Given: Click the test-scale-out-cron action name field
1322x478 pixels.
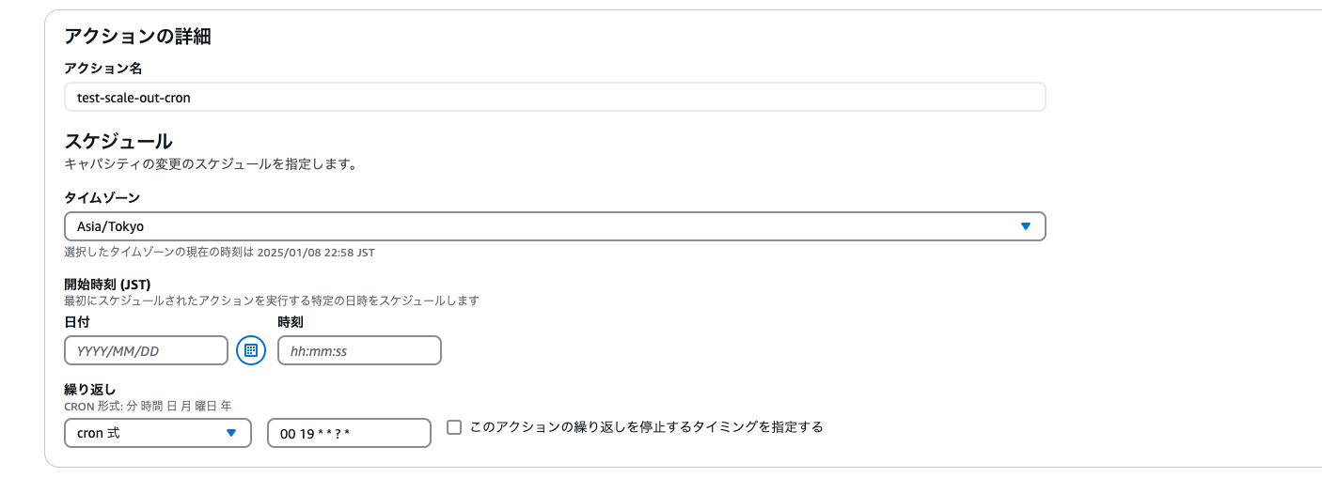Looking at the screenshot, I should click(x=555, y=97).
